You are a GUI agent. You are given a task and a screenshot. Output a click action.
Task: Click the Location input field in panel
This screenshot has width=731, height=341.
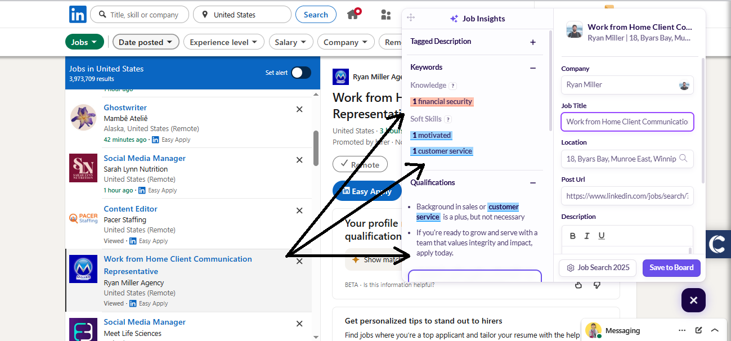click(627, 159)
